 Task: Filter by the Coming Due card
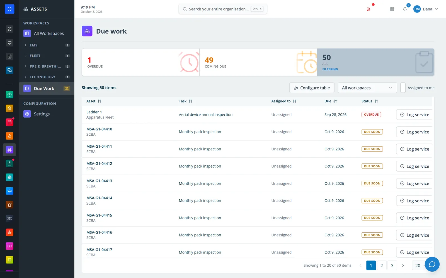258,62
